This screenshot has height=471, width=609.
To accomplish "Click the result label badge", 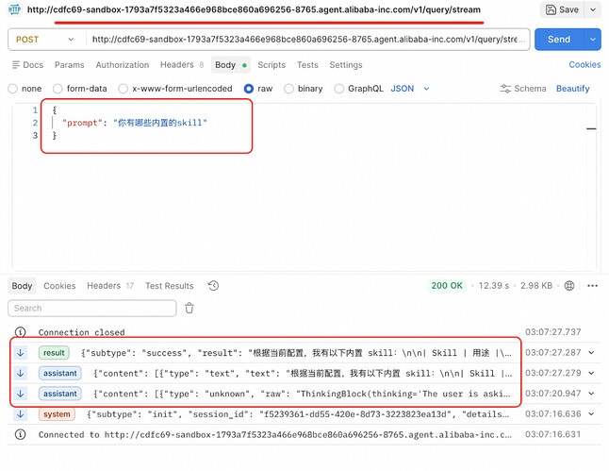I will pyautogui.click(x=54, y=353).
